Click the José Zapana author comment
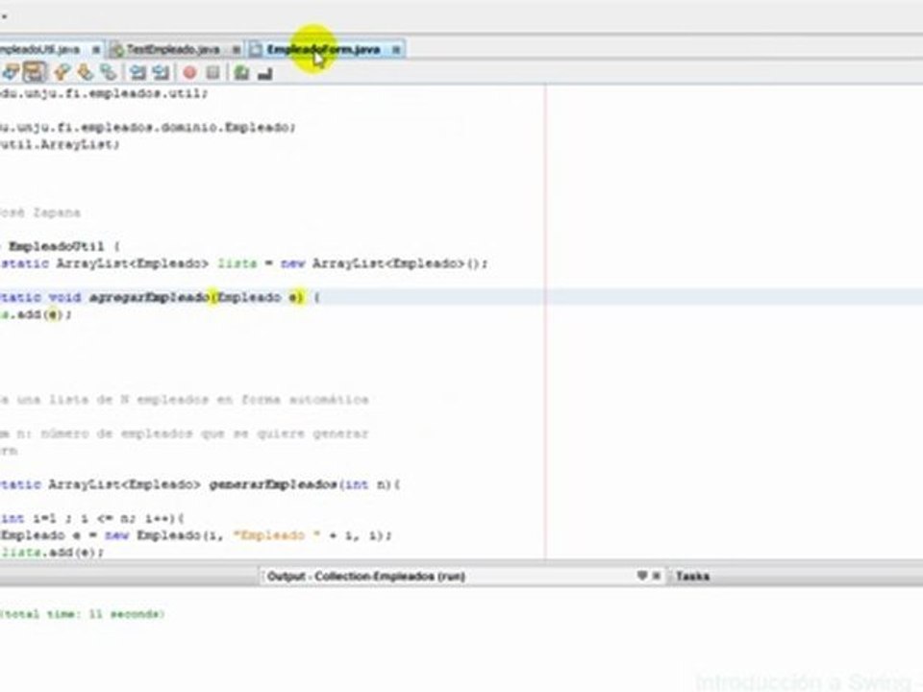 pyautogui.click(x=40, y=212)
